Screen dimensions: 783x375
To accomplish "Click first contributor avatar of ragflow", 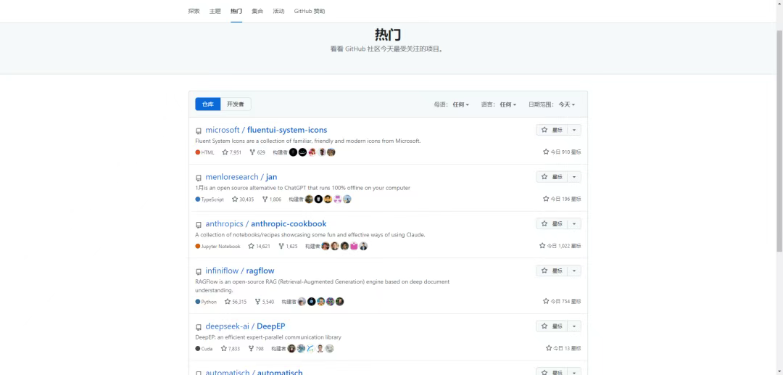I will 302,302.
